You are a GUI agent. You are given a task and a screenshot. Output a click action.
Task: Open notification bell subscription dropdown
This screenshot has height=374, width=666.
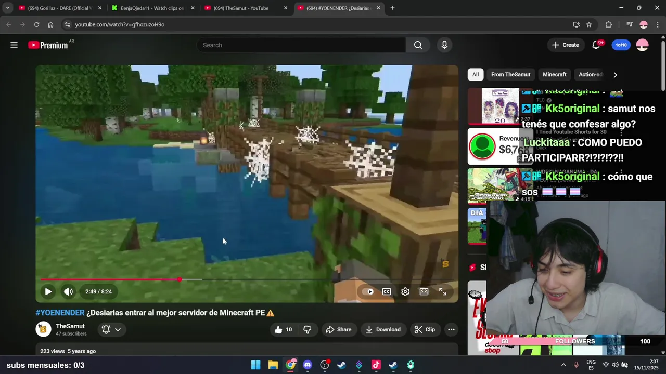point(112,329)
